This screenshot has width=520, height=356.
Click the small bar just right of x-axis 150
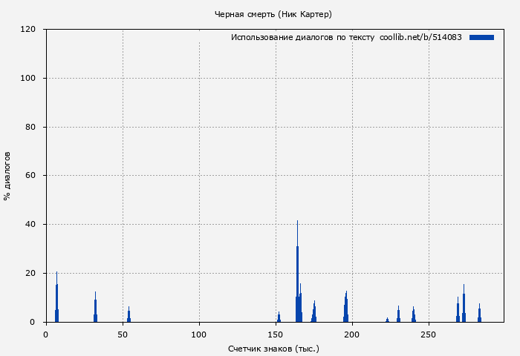pos(279,317)
